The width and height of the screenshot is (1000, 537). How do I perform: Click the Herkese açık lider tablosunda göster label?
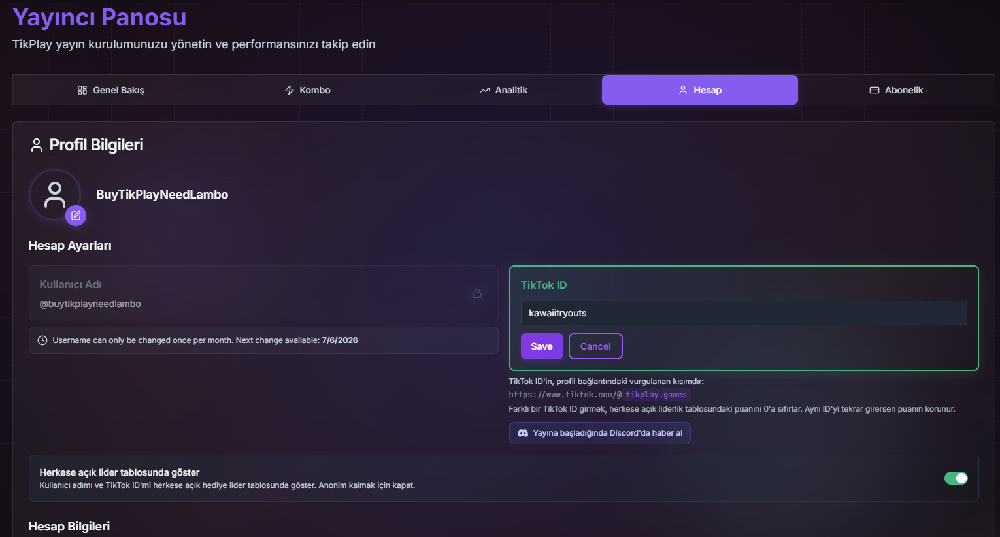(120, 472)
